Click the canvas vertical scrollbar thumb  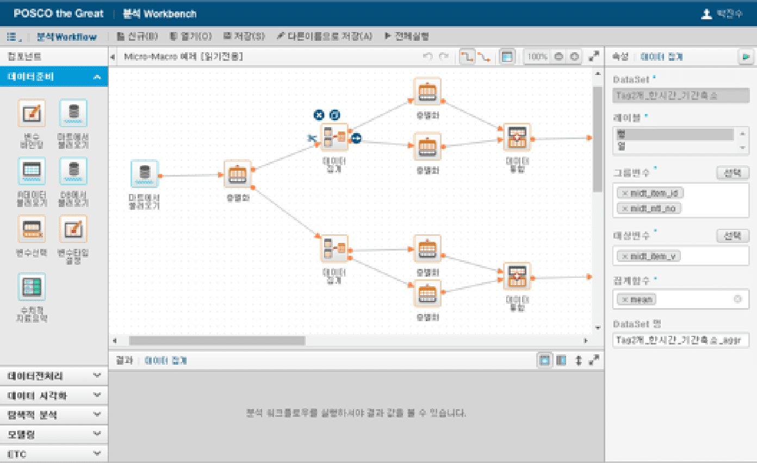pyautogui.click(x=597, y=139)
